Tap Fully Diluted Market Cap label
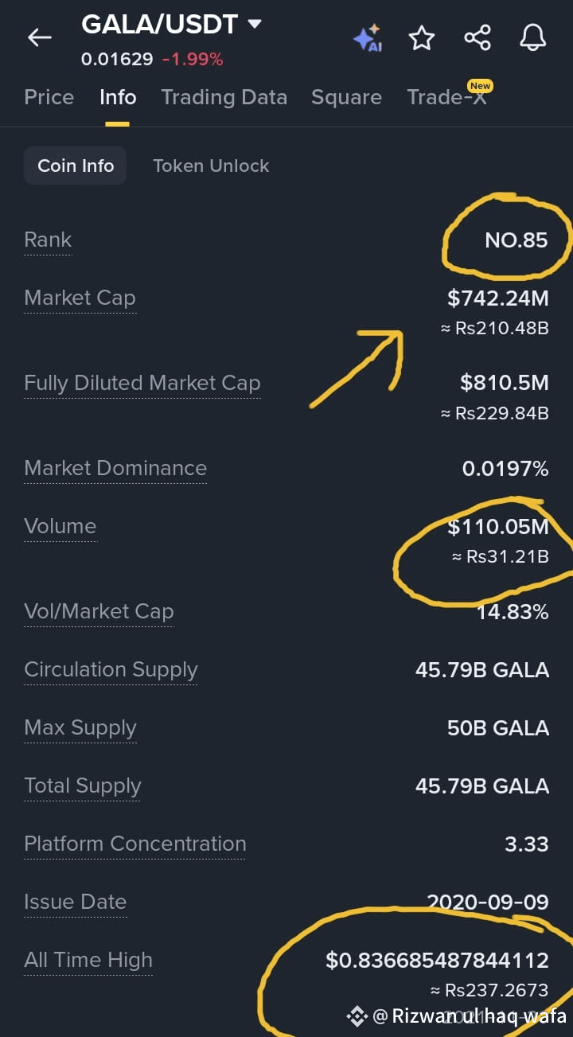Image resolution: width=573 pixels, height=1037 pixels. (142, 383)
